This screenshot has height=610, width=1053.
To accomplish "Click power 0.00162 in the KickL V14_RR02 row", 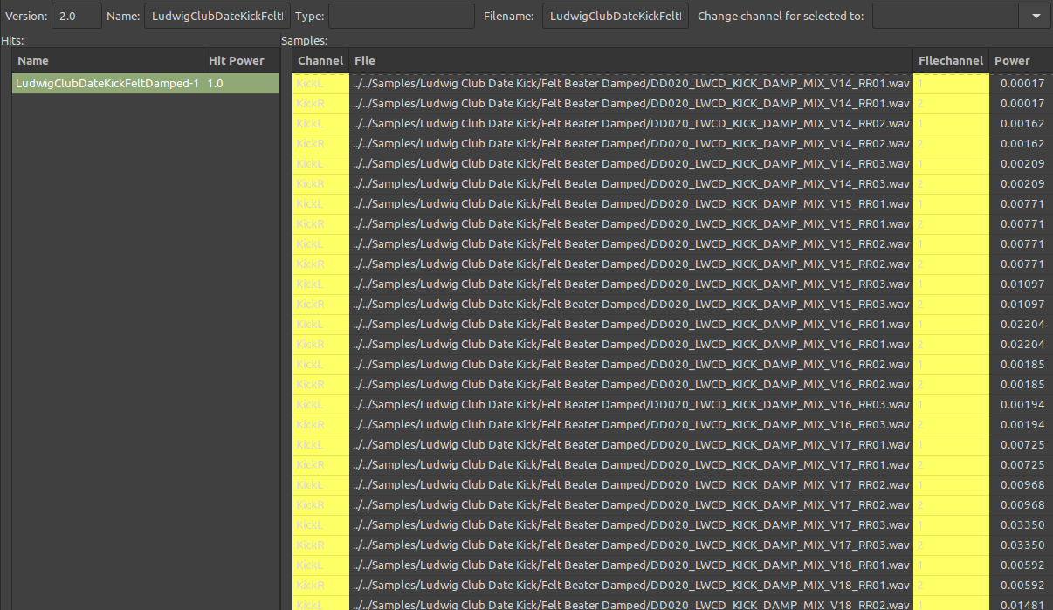I will [1020, 124].
